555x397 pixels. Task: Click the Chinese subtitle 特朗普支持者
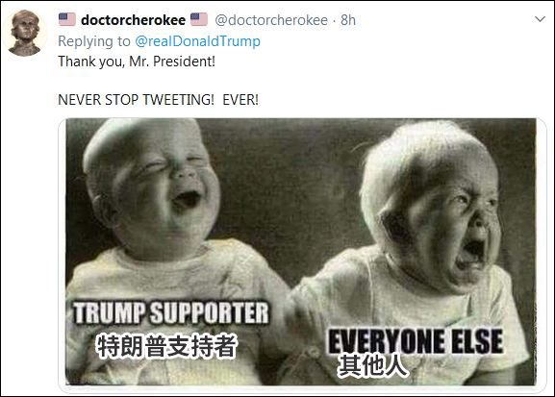(x=166, y=346)
